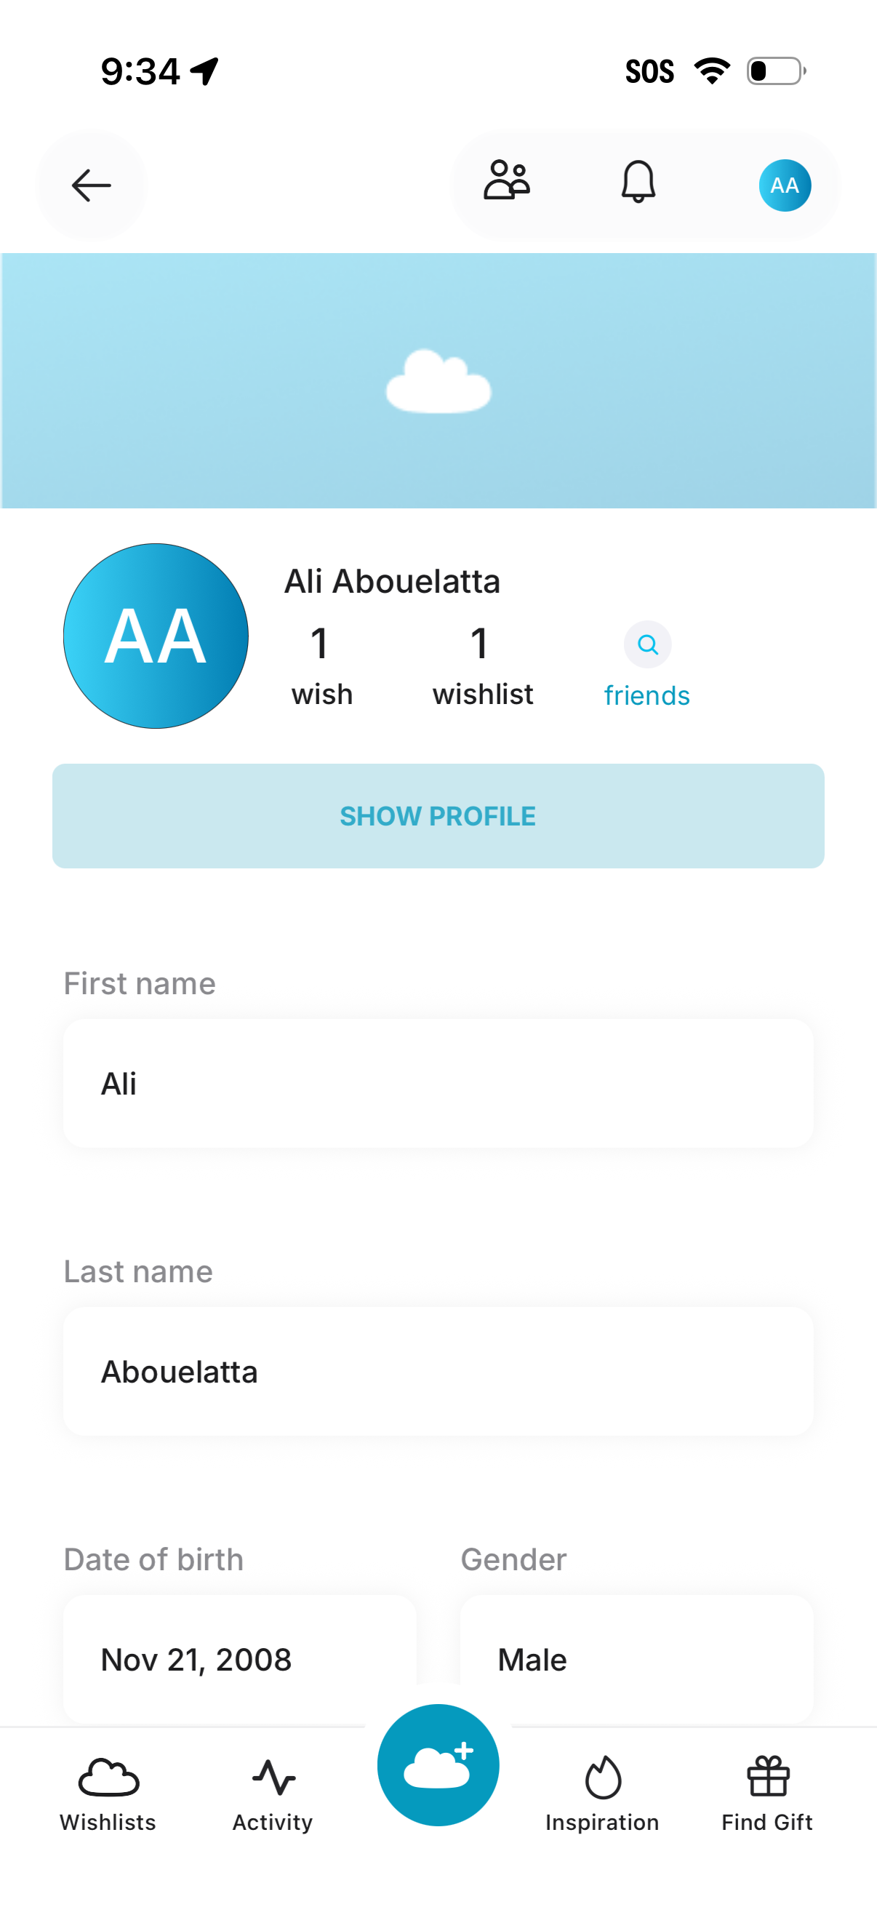Tap the sky-blue cover banner image
This screenshot has height=1907, width=877.
click(x=438, y=379)
